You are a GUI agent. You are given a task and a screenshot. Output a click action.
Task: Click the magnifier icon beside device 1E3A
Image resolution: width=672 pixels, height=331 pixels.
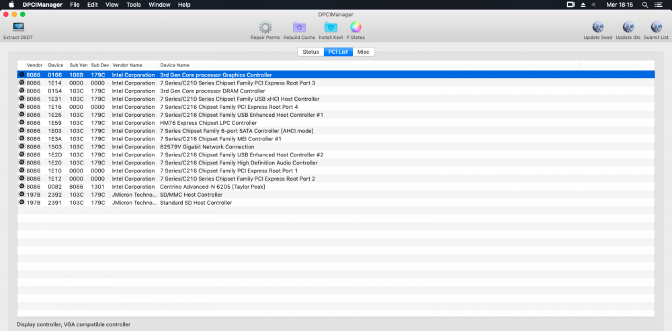pos(22,139)
